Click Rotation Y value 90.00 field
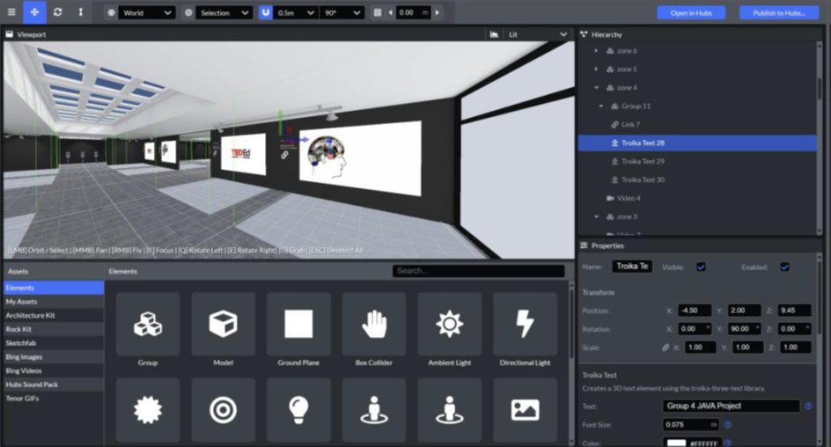The image size is (831, 447). point(744,329)
